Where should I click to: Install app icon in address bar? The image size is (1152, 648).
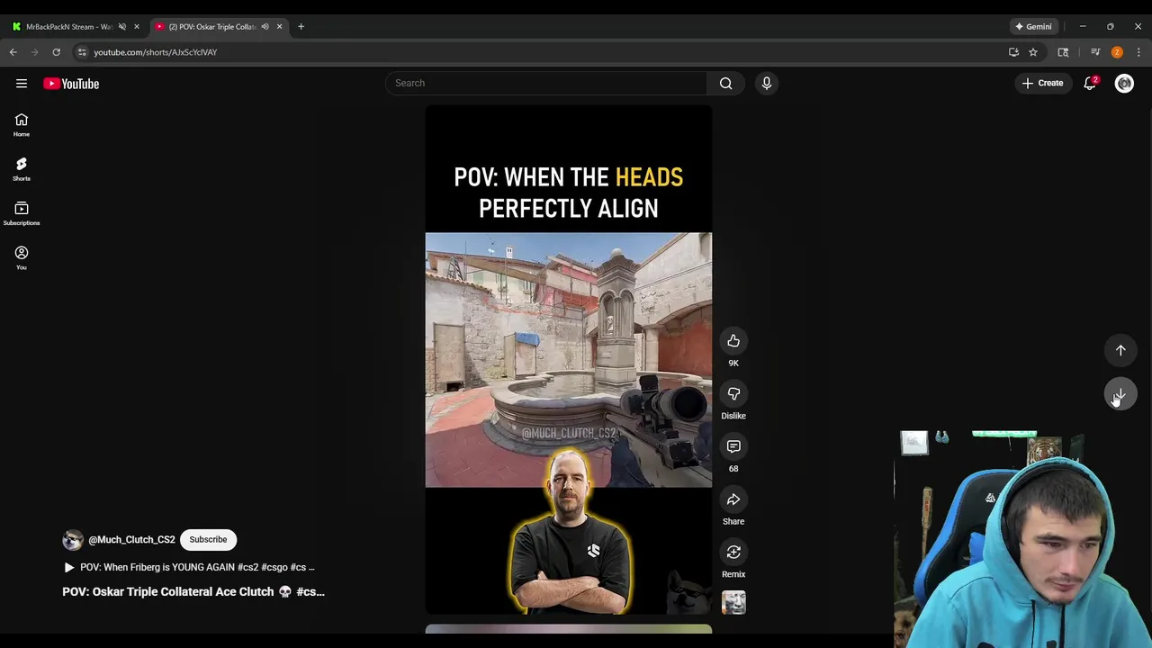[x=1013, y=52]
